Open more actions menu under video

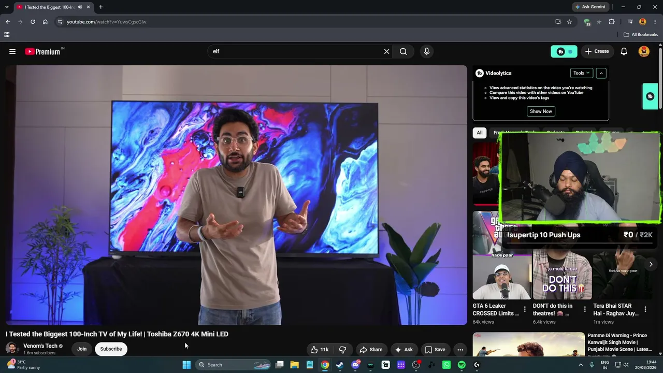coord(460,350)
